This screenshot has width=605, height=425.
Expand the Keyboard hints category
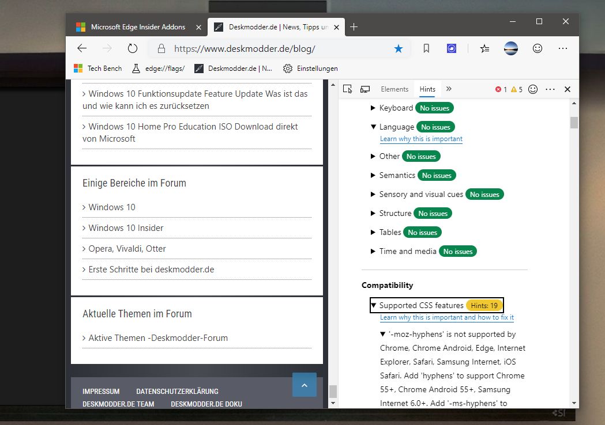373,108
